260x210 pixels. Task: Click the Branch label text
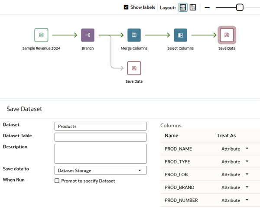click(x=88, y=48)
